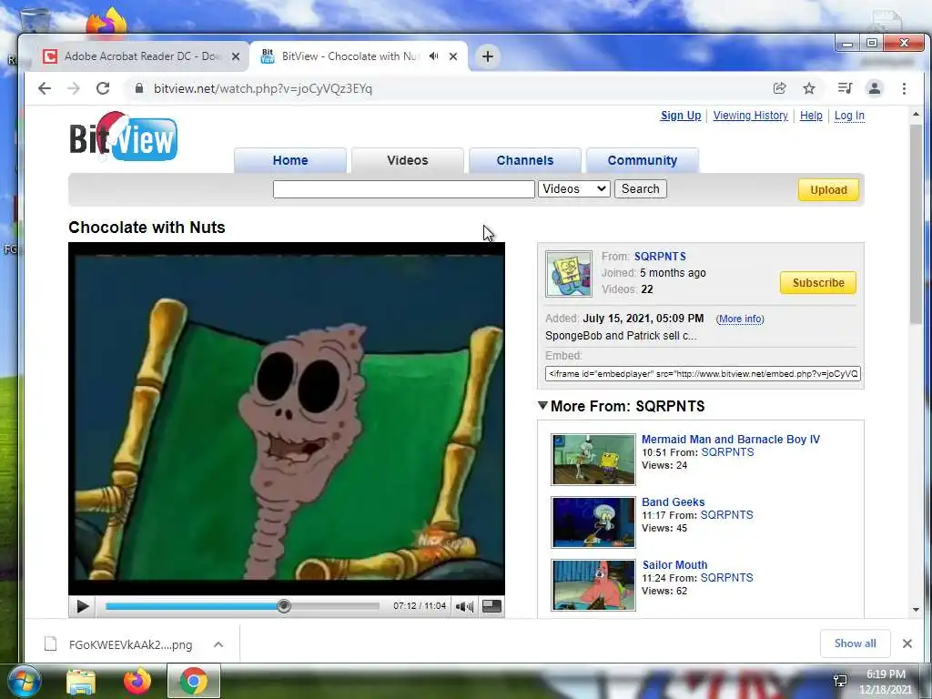Reload the BitView page
Viewport: 932px width, 699px height.
(103, 88)
